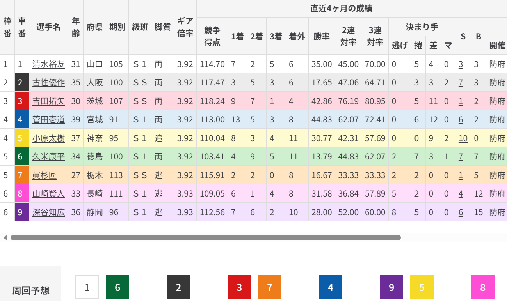View rider 小原太樹 details
507x301 pixels.
[x=48, y=138]
